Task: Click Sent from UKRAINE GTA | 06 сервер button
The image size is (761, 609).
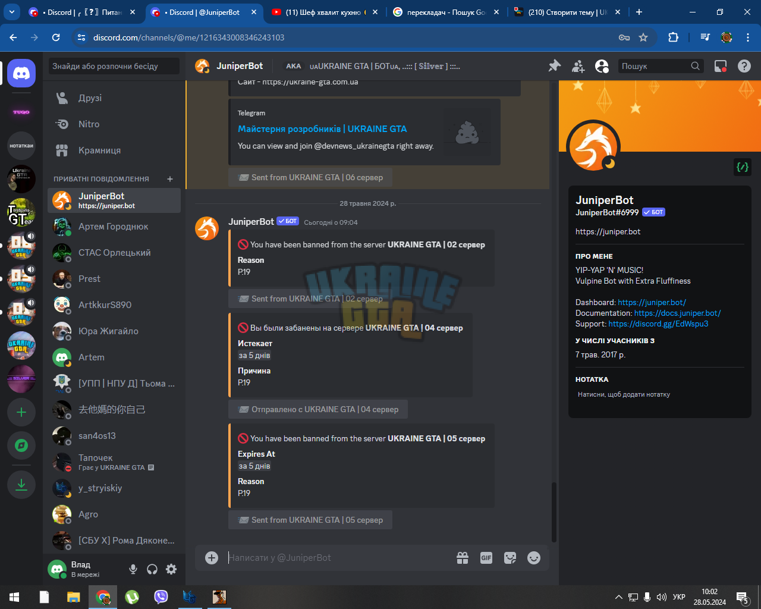Action: pos(310,177)
